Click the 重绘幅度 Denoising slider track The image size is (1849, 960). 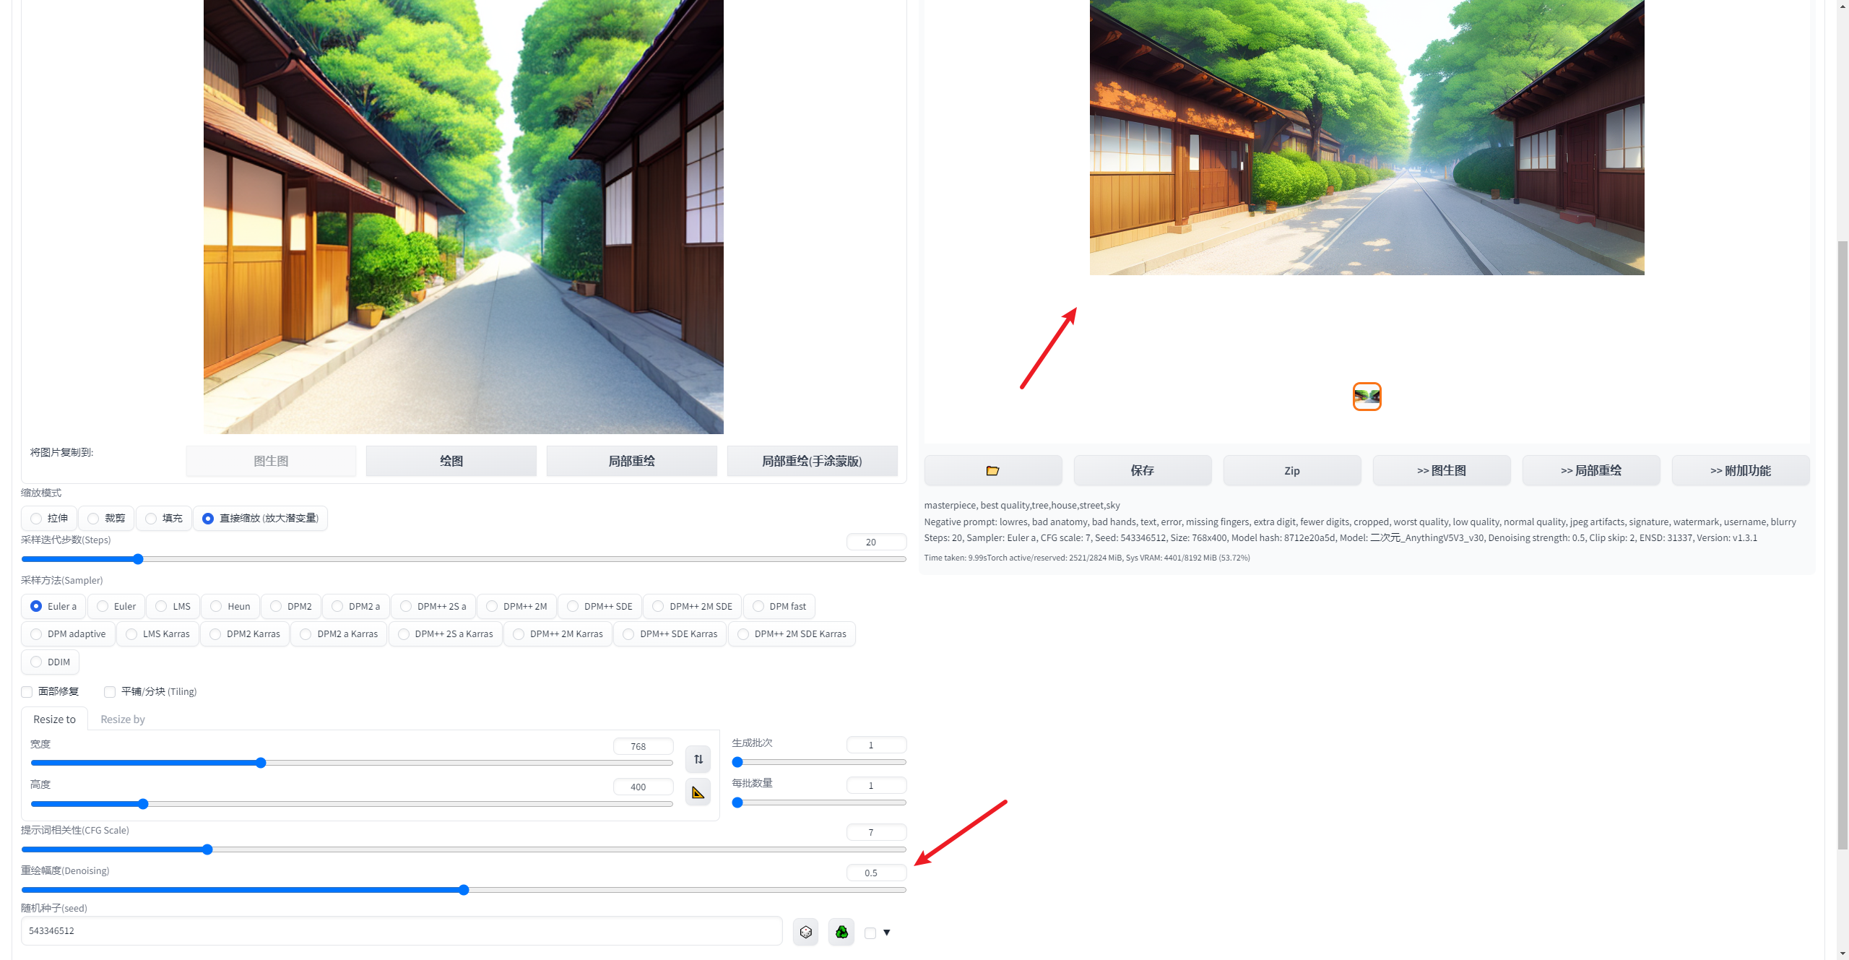tap(650, 890)
